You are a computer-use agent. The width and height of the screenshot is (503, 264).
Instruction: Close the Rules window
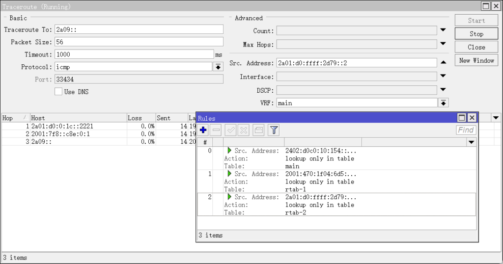[472, 118]
